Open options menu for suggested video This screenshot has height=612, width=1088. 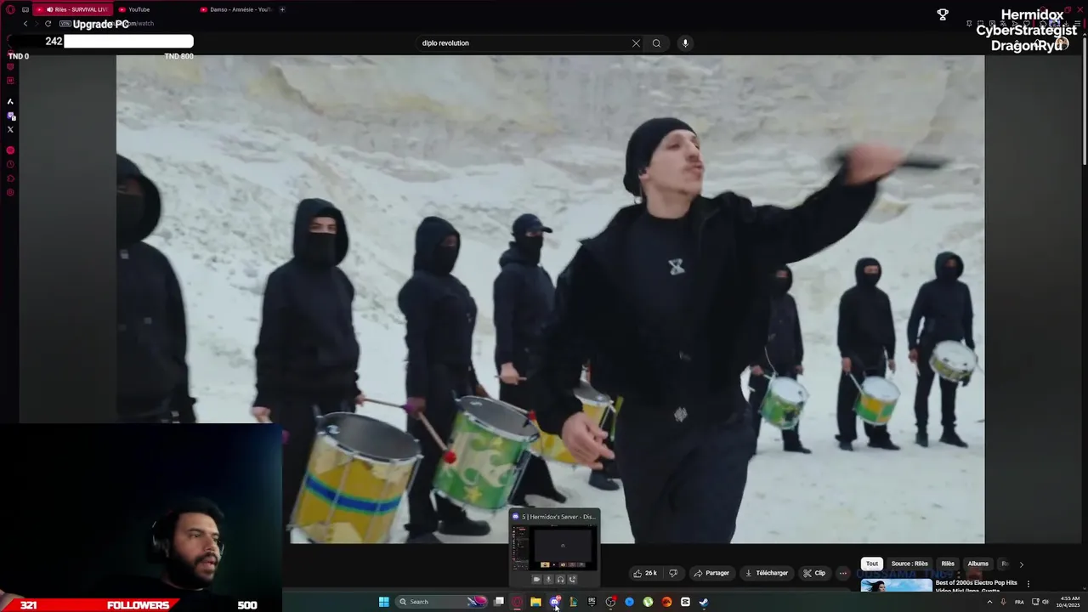click(x=1028, y=584)
